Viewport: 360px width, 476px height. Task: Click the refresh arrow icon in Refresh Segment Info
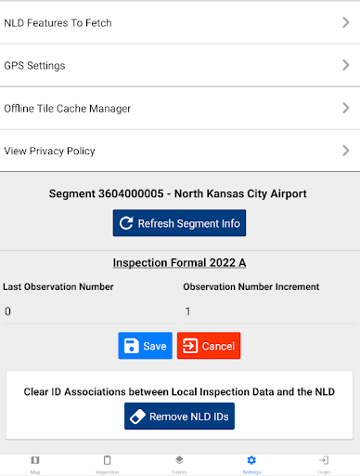(x=126, y=223)
